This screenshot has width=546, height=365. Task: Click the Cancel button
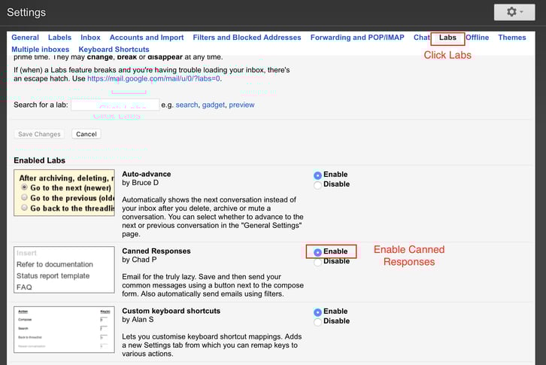tap(86, 134)
